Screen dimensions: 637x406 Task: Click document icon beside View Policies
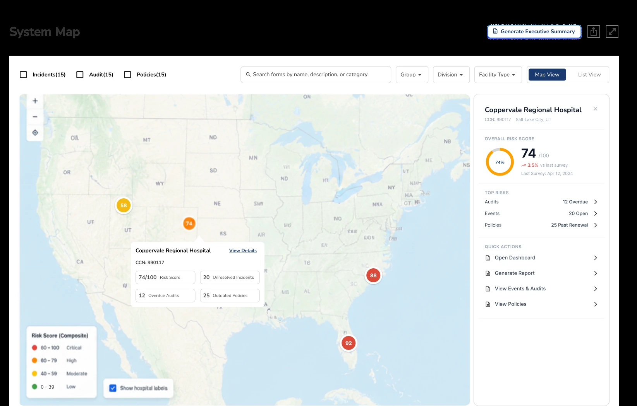pos(488,304)
